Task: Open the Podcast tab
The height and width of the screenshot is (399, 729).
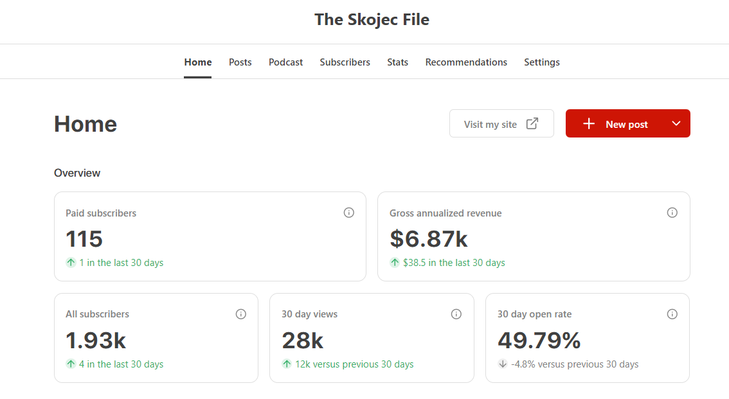Action: (285, 62)
